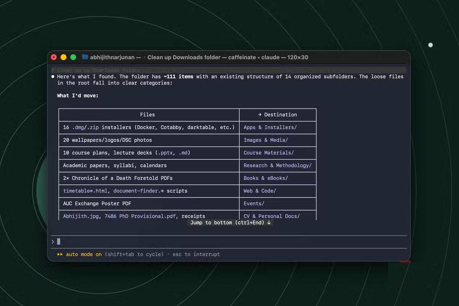Click the "Research & Methodology/" destination cell
Image resolution: width=459 pixels, height=306 pixels.
(278, 165)
